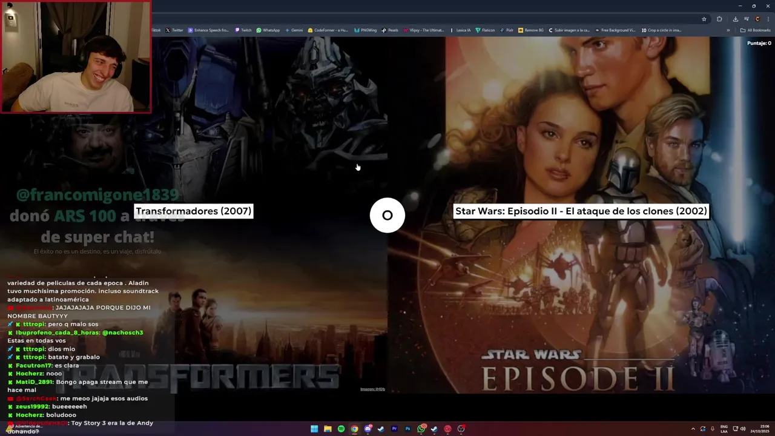Click the streamer webcam overlay
775x436 pixels.
[x=76, y=57]
